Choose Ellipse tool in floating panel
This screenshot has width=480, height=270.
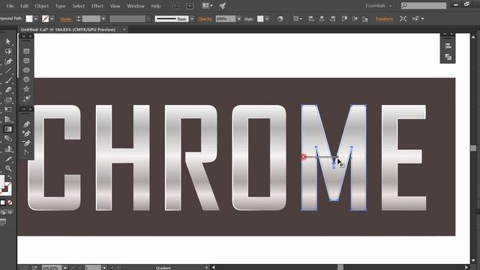click(26, 70)
